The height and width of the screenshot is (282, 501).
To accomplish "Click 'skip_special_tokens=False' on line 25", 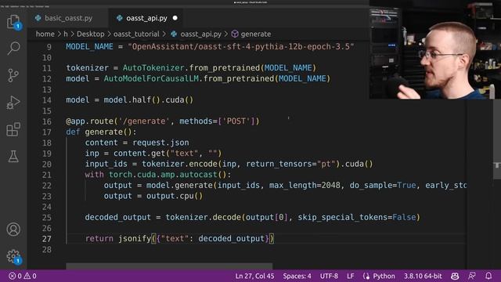I will (357, 218).
